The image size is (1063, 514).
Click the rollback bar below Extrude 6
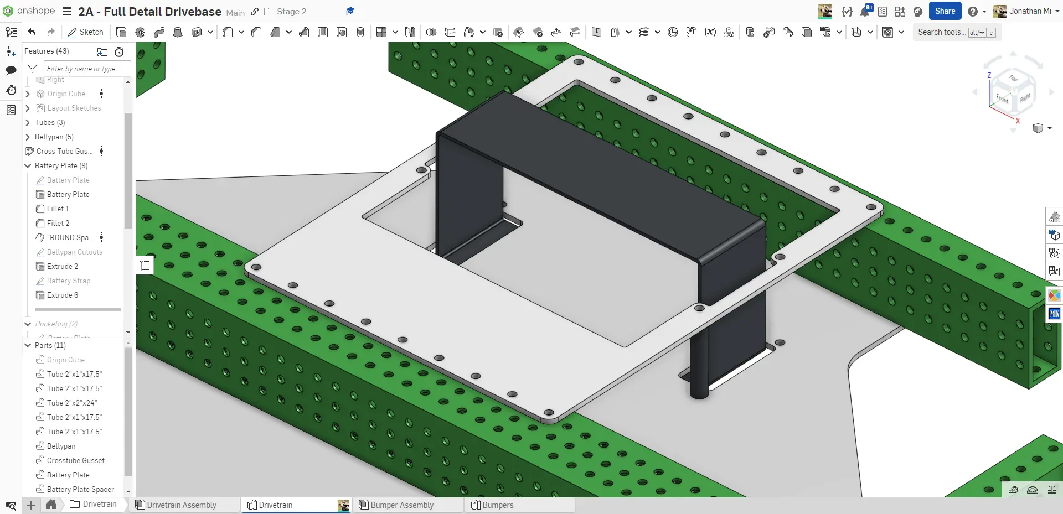78,309
